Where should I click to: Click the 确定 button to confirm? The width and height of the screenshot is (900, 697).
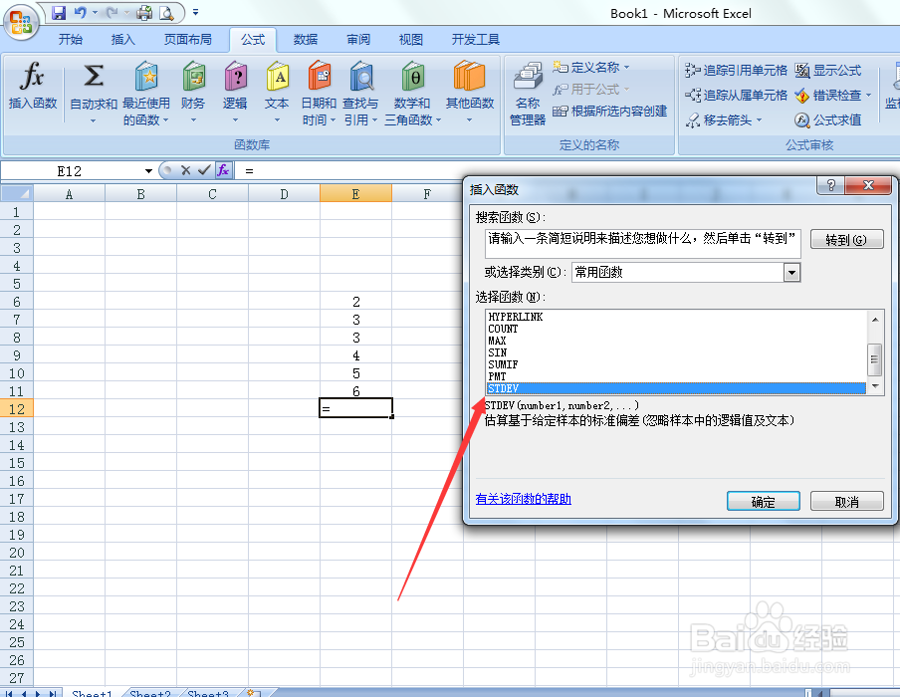coord(763,500)
